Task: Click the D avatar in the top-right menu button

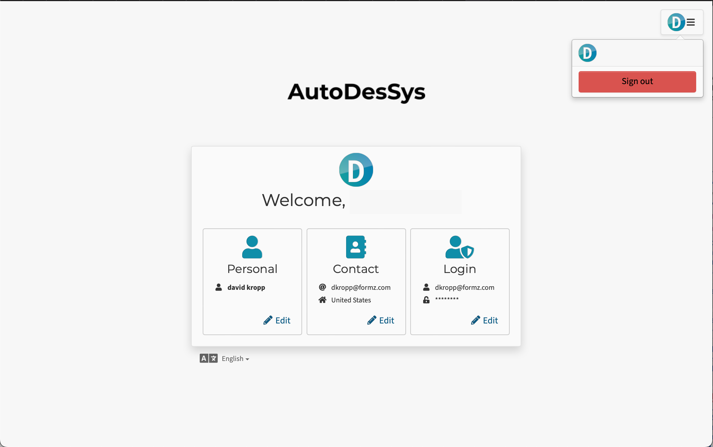Action: coord(676,22)
